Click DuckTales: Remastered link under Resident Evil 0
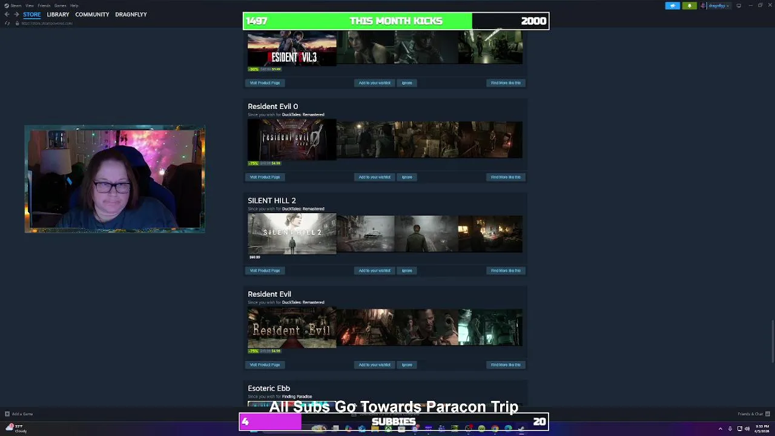The image size is (775, 436). [x=303, y=114]
